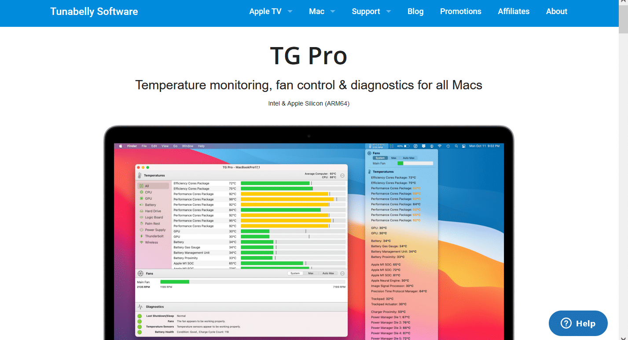Open the Help chat button
The image size is (628, 340).
click(x=578, y=323)
